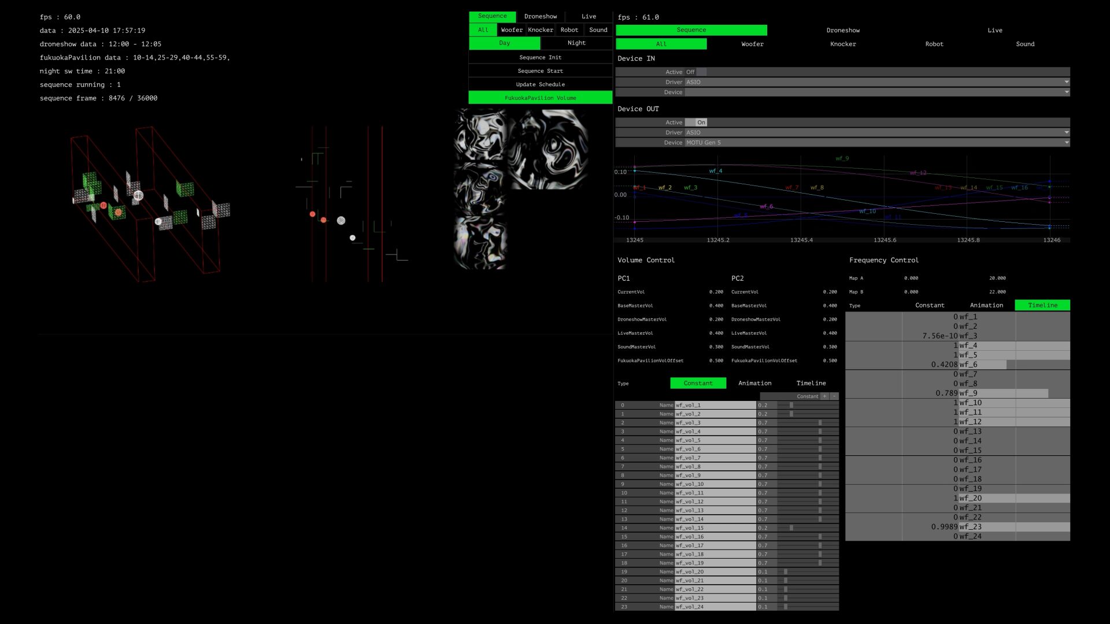Open Device IN Driver dropdown

876,82
